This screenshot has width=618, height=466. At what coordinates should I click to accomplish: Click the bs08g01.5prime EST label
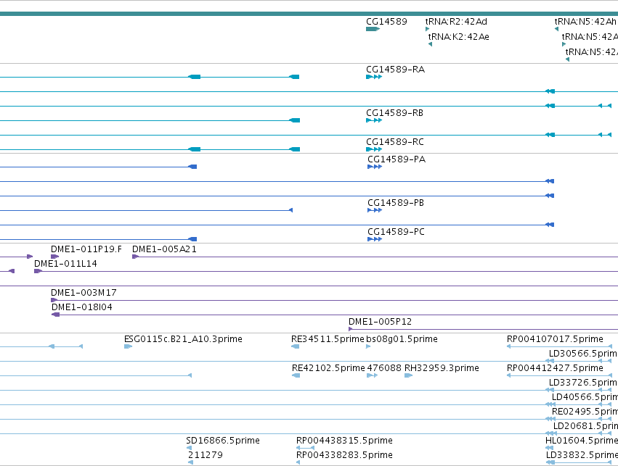point(402,339)
